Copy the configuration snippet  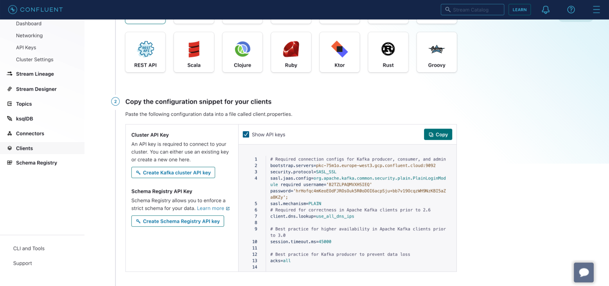click(438, 134)
